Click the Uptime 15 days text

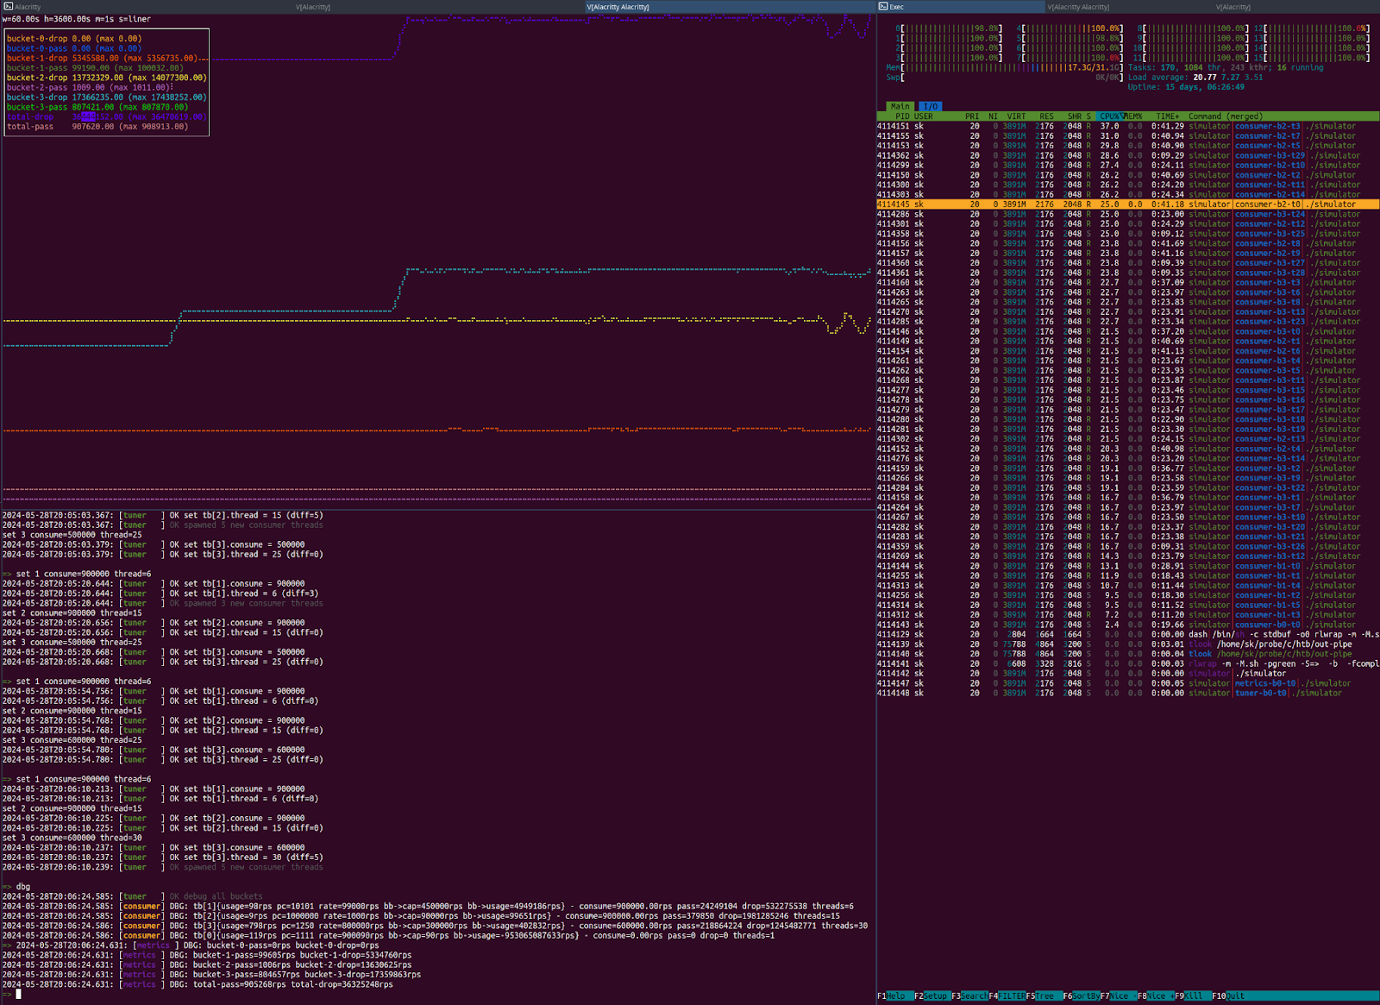(x=1186, y=86)
